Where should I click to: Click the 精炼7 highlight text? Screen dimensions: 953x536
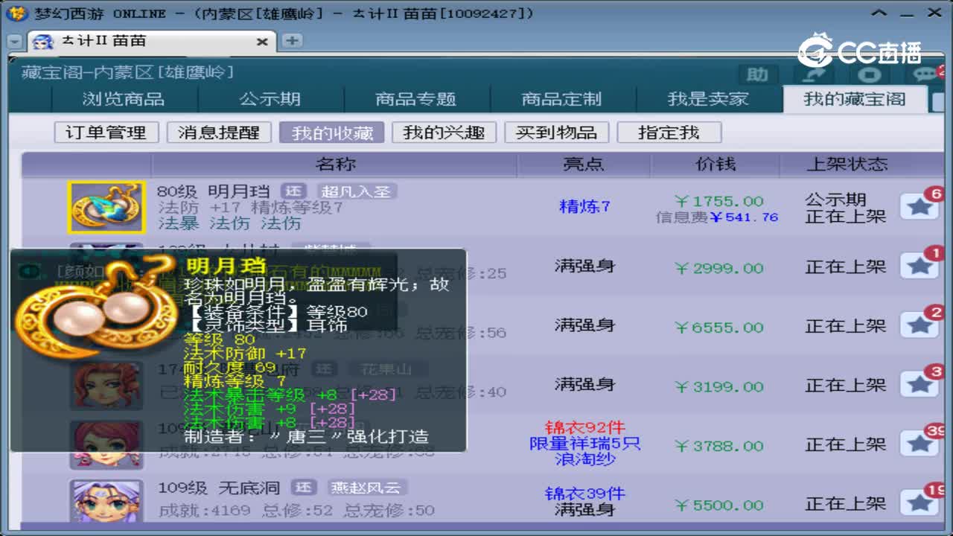[x=584, y=206]
